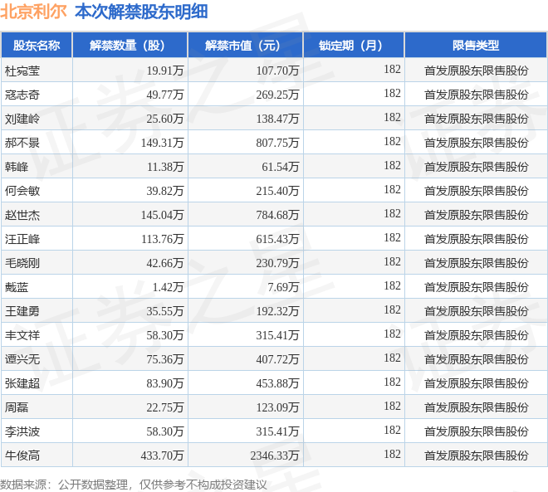Click shareholder name 刘建岭
This screenshot has height=492, width=548.
pyautogui.click(x=22, y=119)
